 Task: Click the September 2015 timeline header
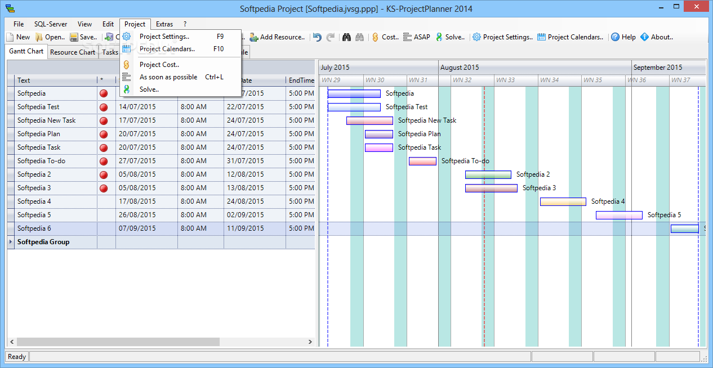[x=669, y=68]
